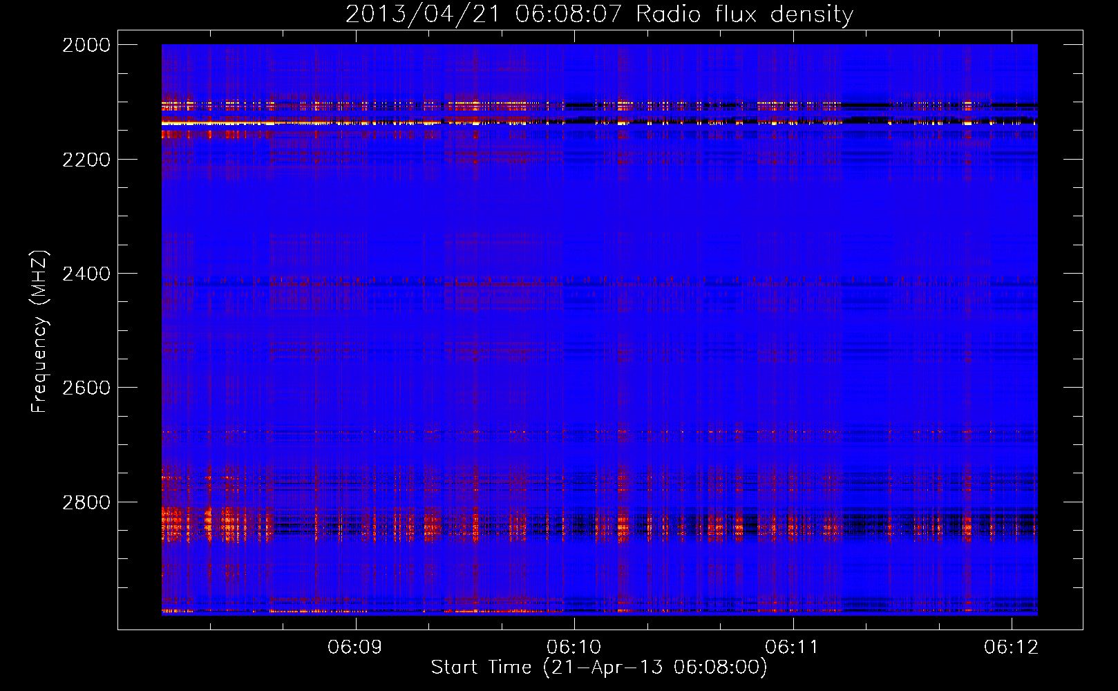
Task: Click the 06:12 time tick label
Action: [1012, 647]
